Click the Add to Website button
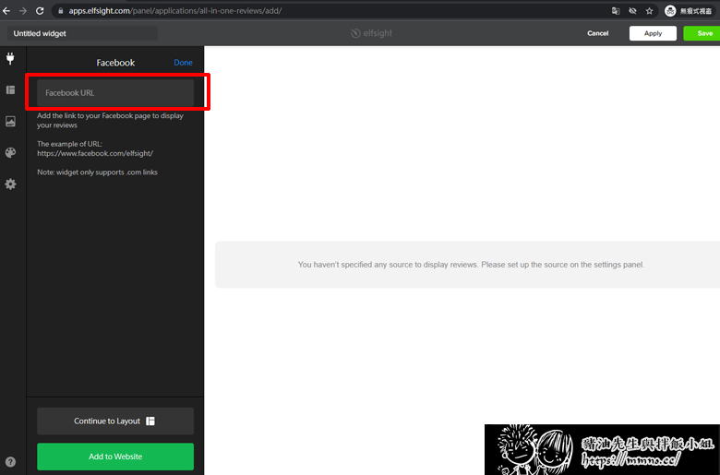720x475 pixels. 115,457
